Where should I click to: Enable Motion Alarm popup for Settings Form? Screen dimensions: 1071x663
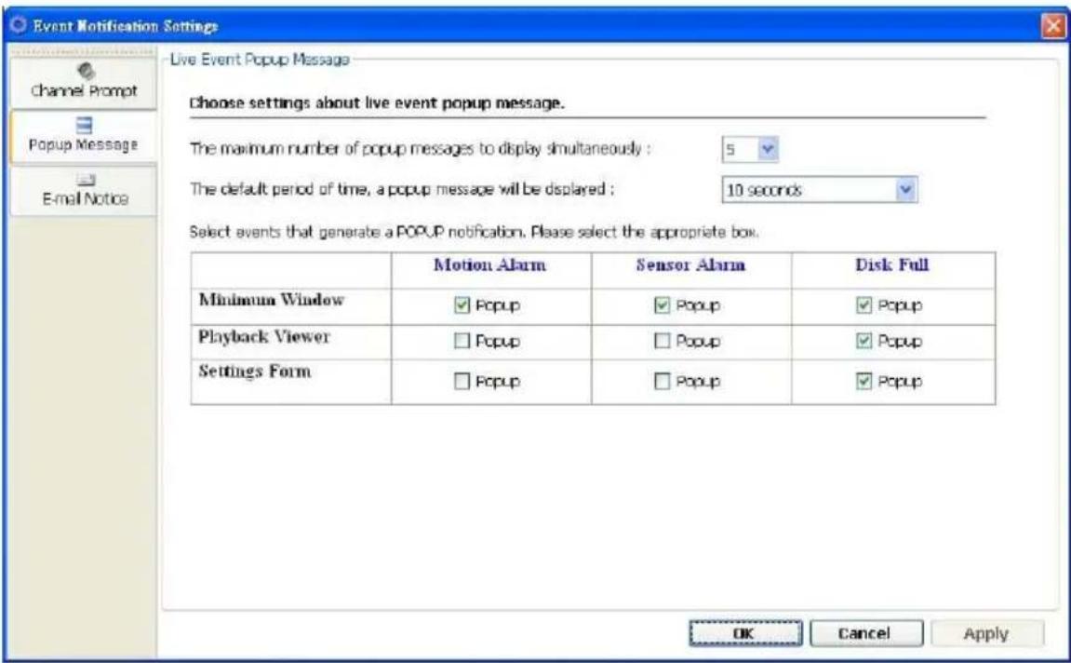(x=462, y=381)
